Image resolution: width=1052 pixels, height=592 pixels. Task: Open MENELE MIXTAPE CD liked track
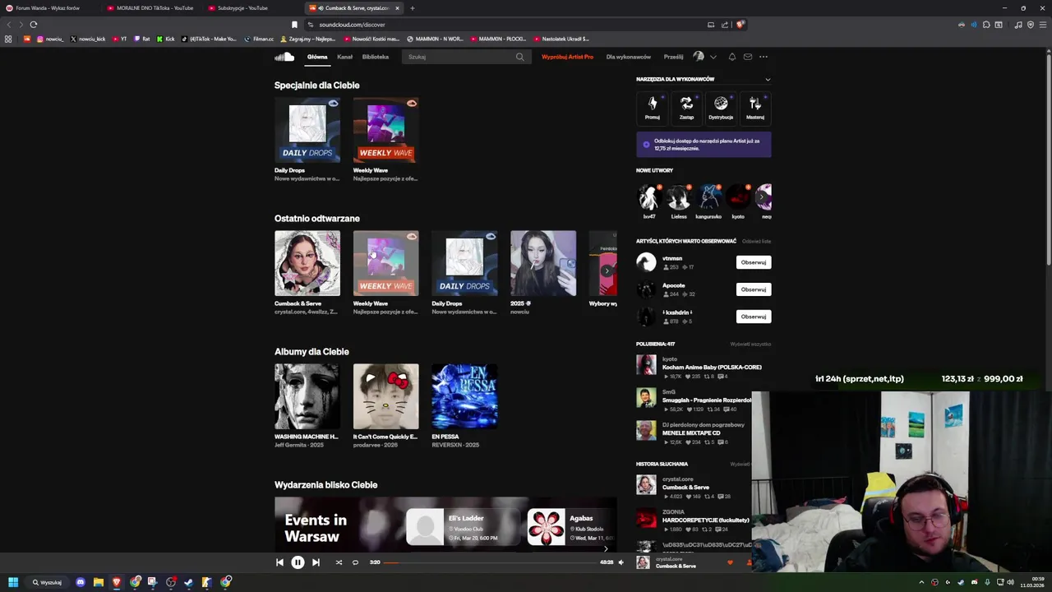691,433
